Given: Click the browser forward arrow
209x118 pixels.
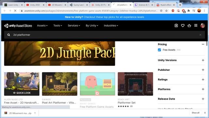Looking at the screenshot, I should 10,11.
